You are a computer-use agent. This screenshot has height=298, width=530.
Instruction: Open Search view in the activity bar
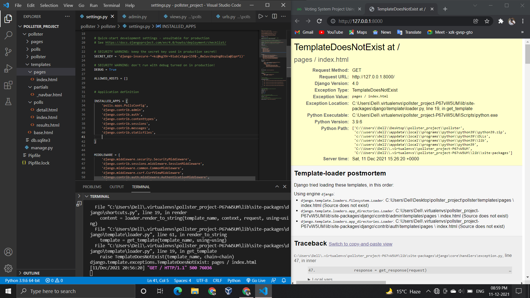click(8, 35)
